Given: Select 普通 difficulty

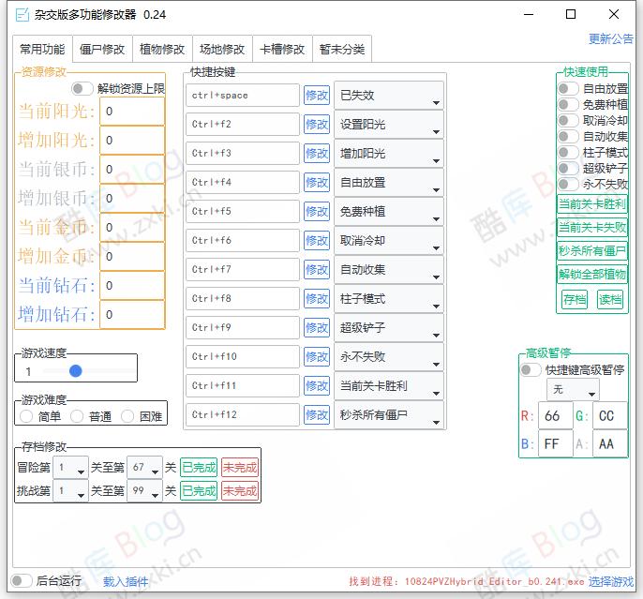Looking at the screenshot, I should 77,416.
